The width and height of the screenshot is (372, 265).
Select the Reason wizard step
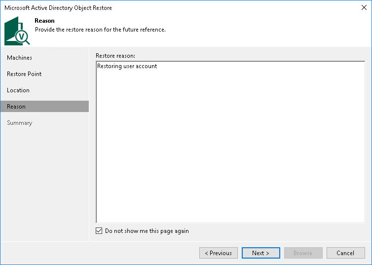[44, 106]
